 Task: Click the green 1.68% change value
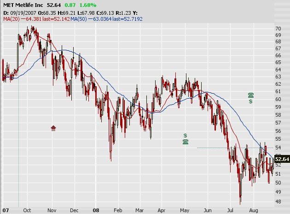click(88, 5)
